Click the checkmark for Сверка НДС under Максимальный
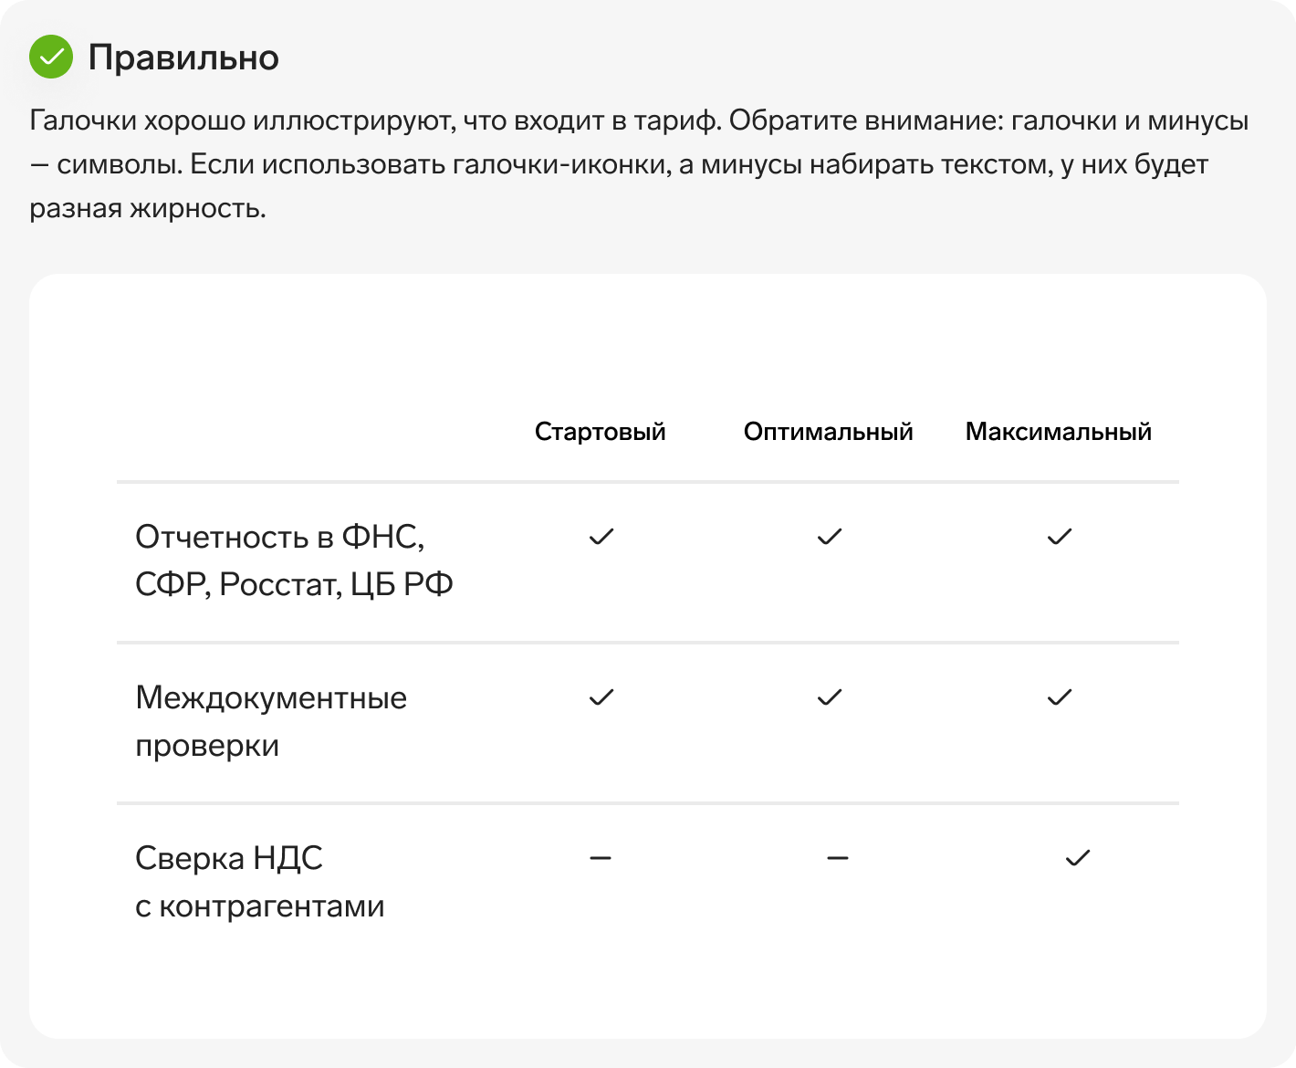1296x1068 pixels. (x=1078, y=858)
